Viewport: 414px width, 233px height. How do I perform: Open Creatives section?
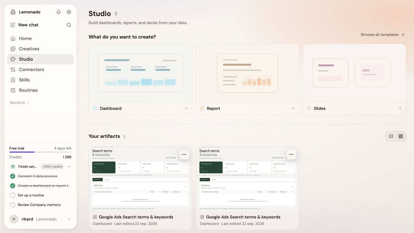(40, 49)
